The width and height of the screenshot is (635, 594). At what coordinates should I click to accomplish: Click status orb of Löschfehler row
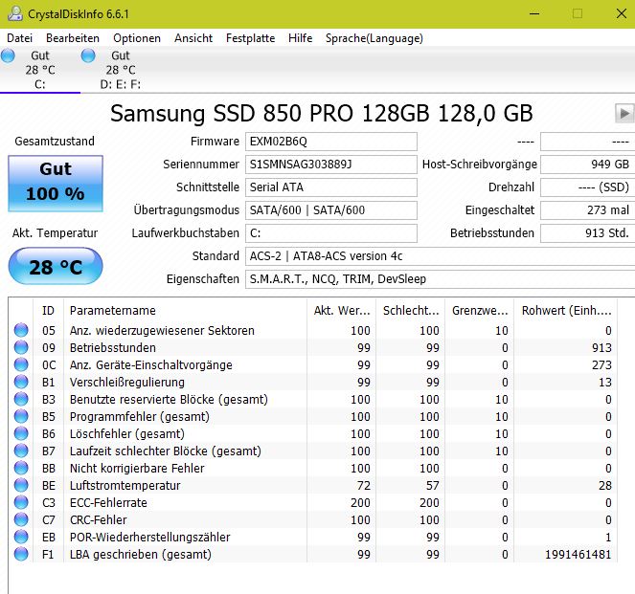click(x=21, y=433)
